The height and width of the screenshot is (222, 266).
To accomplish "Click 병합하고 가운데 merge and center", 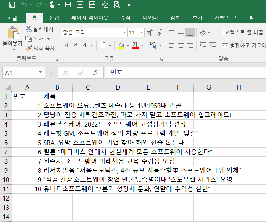I will coord(243,45).
